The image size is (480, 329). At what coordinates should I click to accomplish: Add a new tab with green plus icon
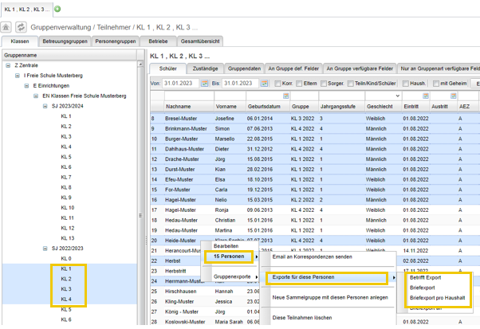point(57,9)
